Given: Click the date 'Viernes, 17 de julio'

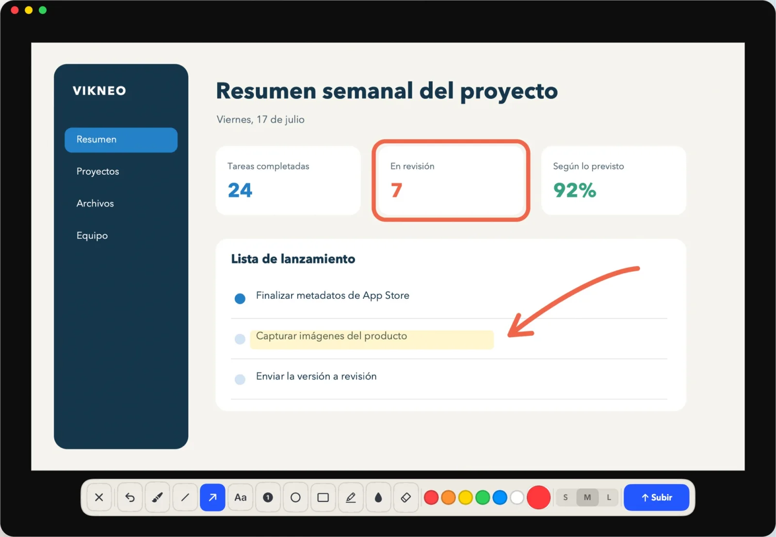Looking at the screenshot, I should coord(260,119).
